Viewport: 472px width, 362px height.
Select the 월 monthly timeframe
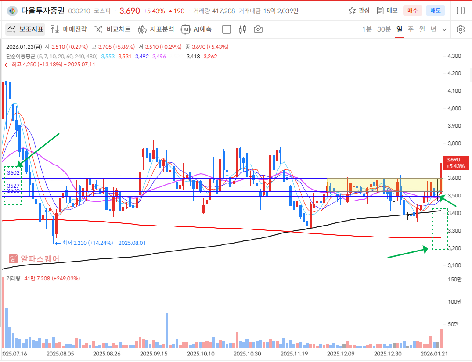[422, 29]
